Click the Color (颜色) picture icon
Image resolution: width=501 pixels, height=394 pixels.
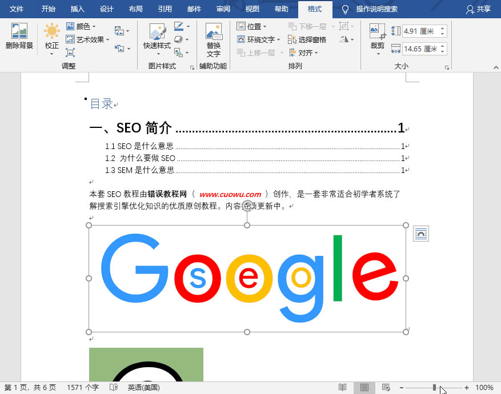[70, 26]
